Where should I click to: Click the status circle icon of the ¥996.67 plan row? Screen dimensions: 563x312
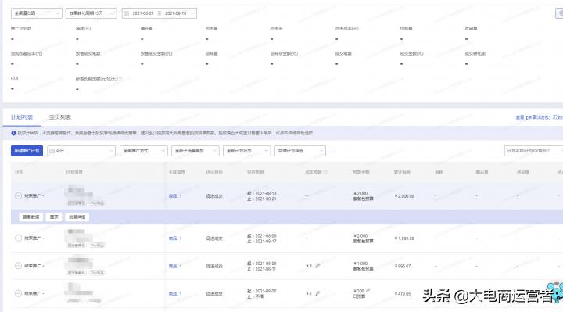18,266
